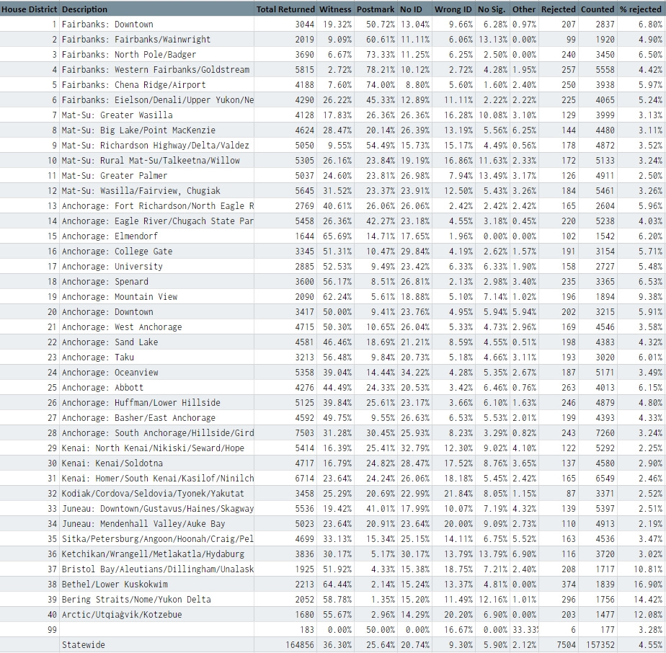Click the 16.90% rejected value for Bethel
Viewport: 666px width, 653px height.
(x=648, y=585)
